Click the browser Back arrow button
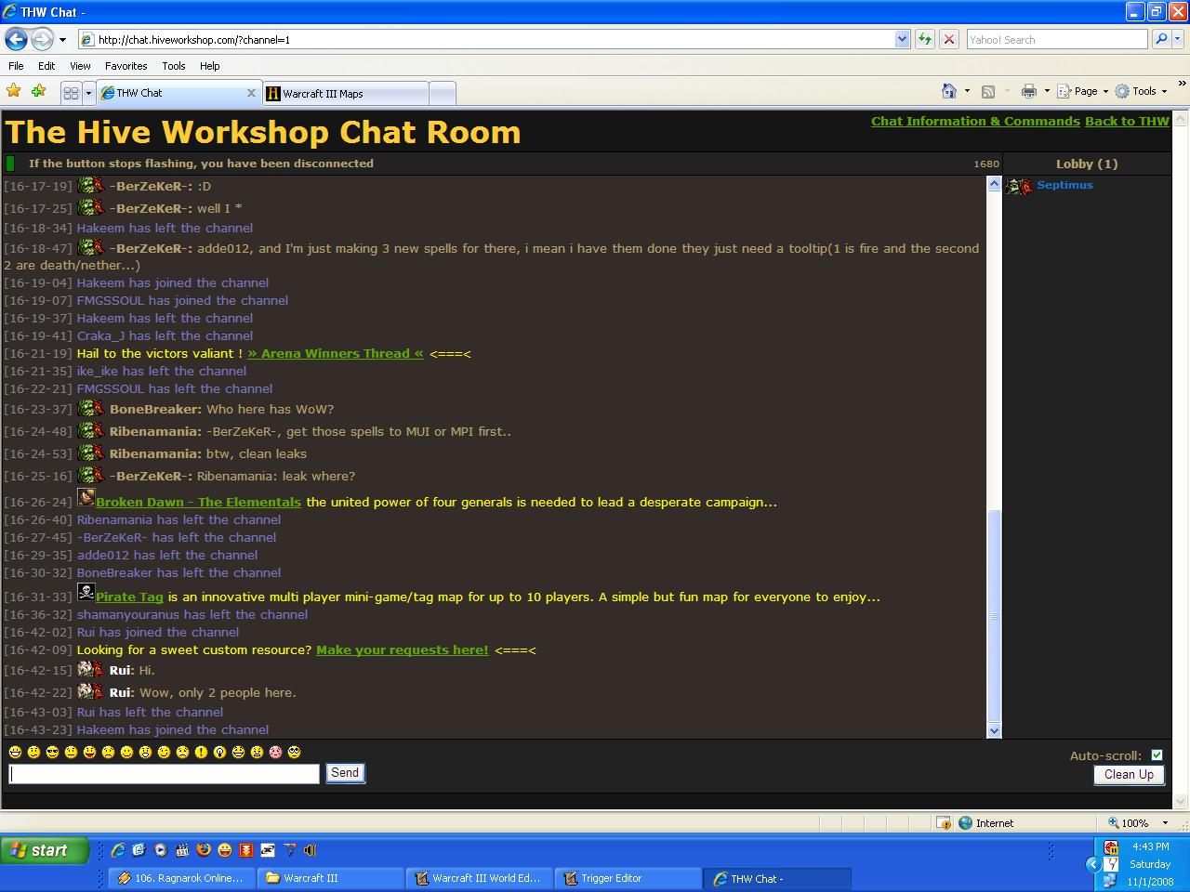Screen dimensions: 1190x892 [16, 39]
